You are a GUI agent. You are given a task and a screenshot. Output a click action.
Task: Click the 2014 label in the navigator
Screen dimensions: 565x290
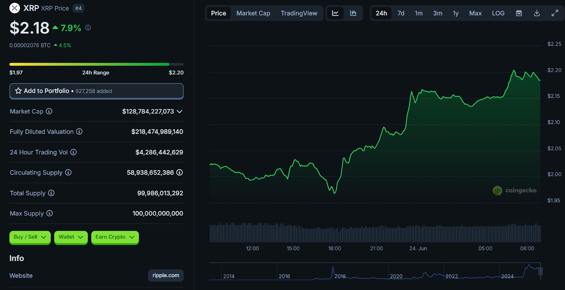[x=229, y=276]
